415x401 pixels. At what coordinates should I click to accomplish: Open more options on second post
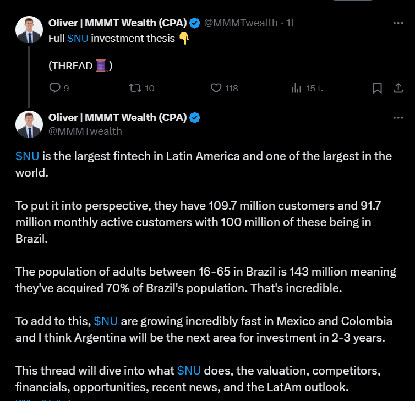[x=398, y=117]
